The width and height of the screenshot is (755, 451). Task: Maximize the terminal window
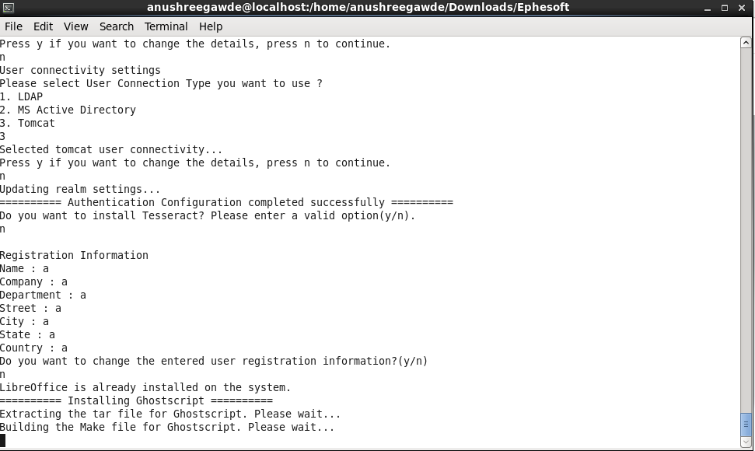tap(724, 9)
